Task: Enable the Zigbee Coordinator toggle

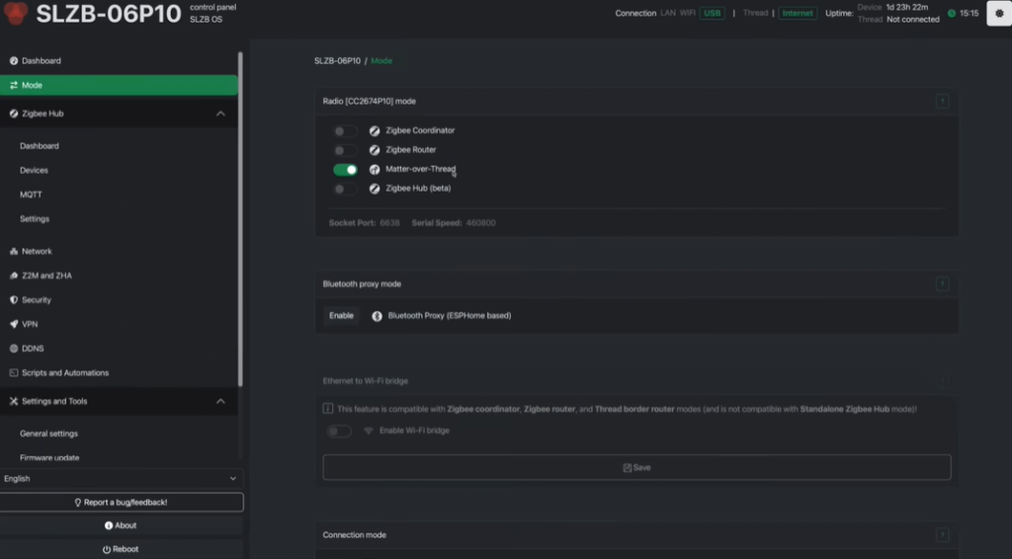Action: pos(345,131)
